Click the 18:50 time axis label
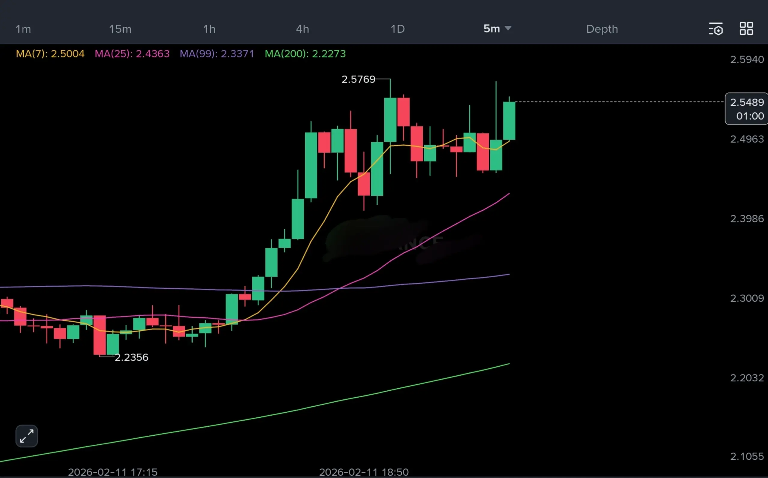This screenshot has height=478, width=768. (364, 472)
